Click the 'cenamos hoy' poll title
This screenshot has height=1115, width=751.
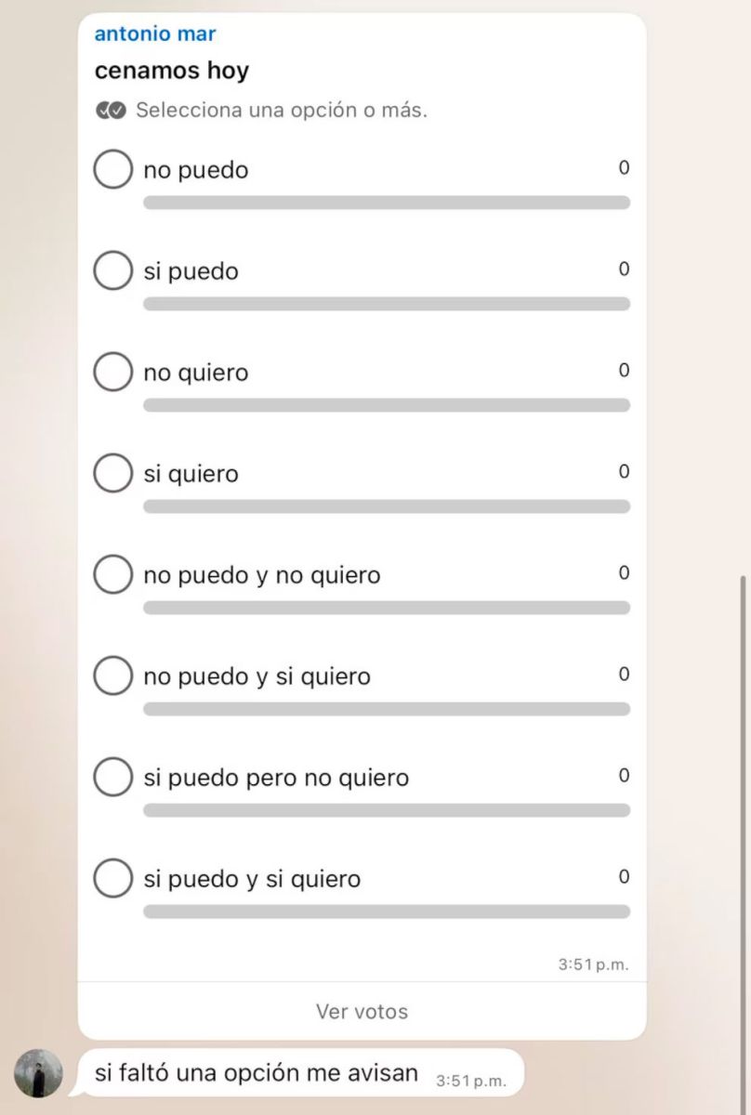pyautogui.click(x=172, y=71)
